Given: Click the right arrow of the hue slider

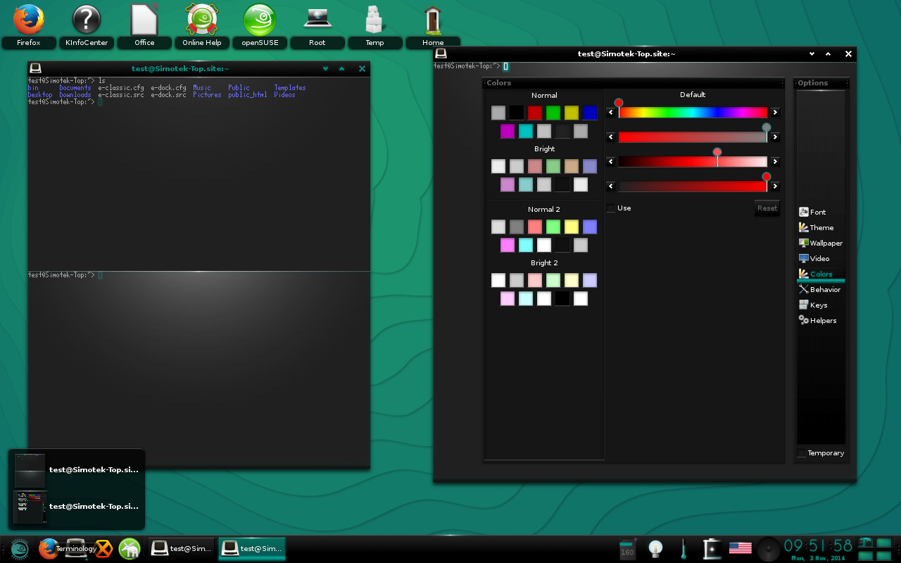Looking at the screenshot, I should 774,112.
